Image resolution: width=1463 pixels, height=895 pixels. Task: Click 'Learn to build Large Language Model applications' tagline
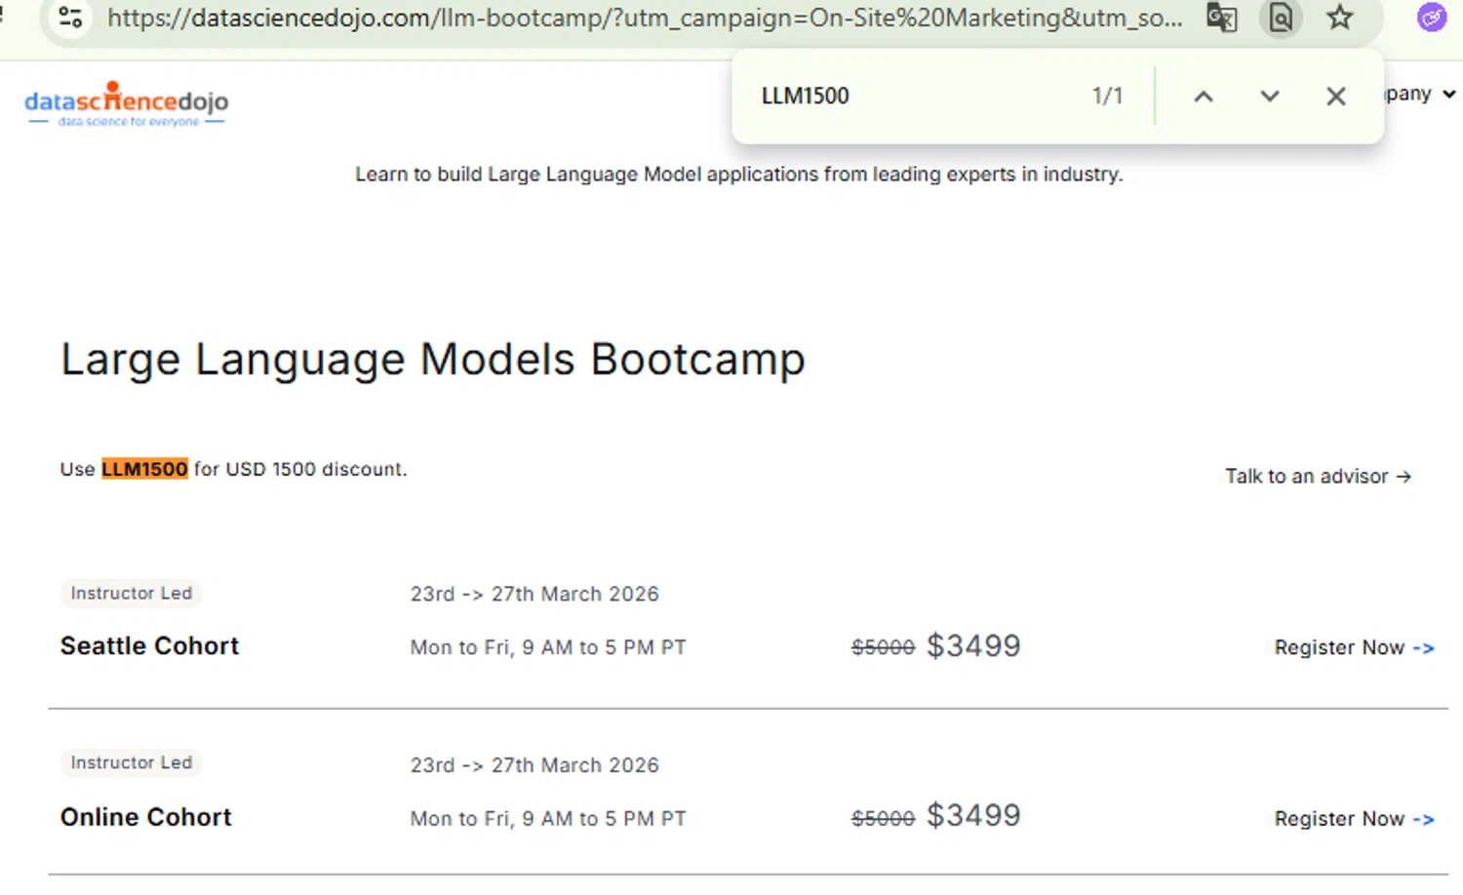coord(739,175)
